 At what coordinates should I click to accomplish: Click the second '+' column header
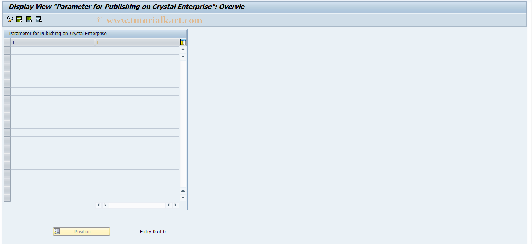[137, 43]
